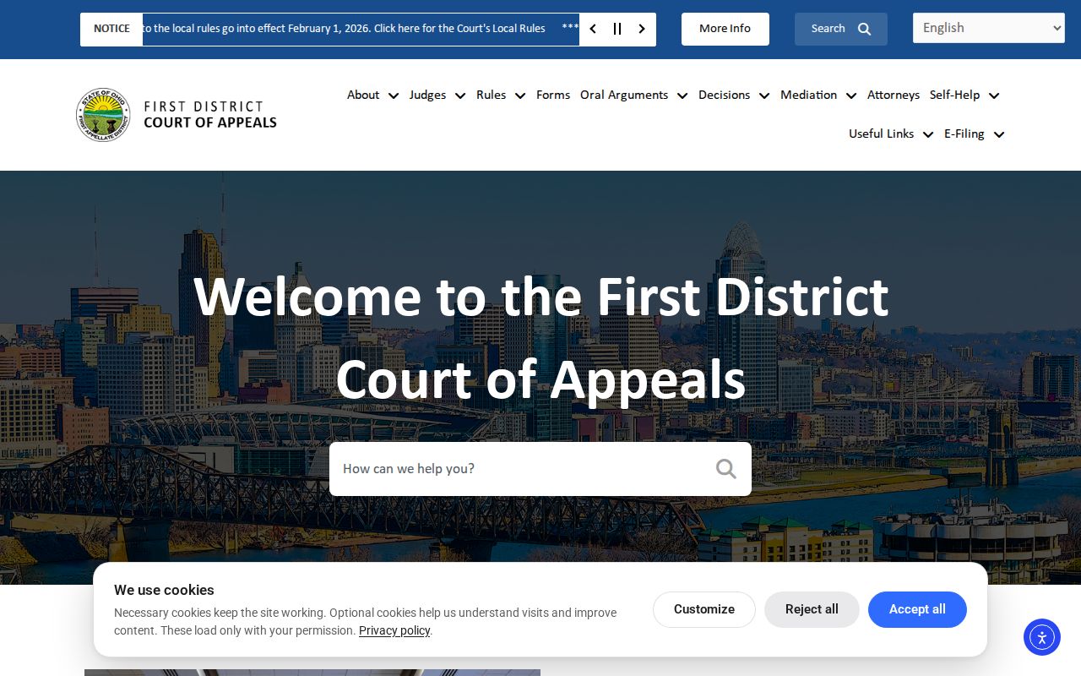Click the magnifier icon in the hero search box
The width and height of the screenshot is (1081, 676).
pos(726,469)
